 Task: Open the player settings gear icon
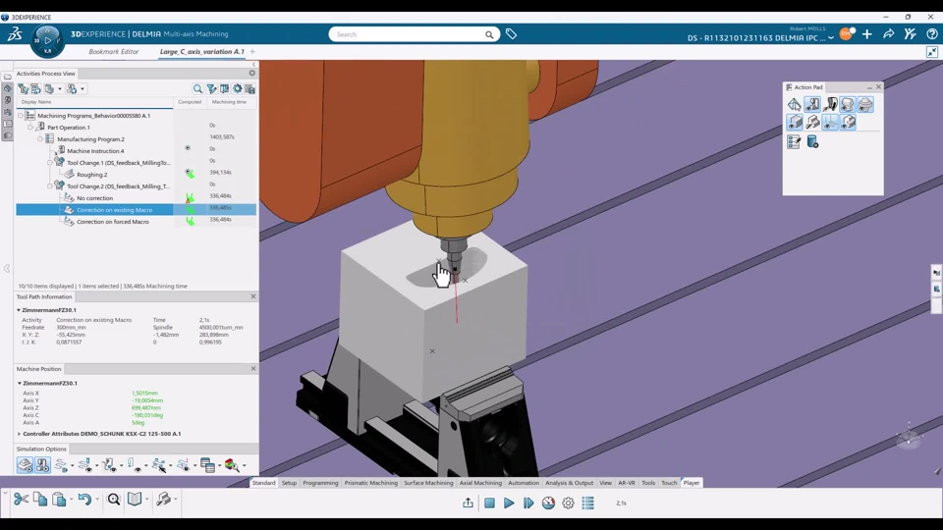click(568, 503)
